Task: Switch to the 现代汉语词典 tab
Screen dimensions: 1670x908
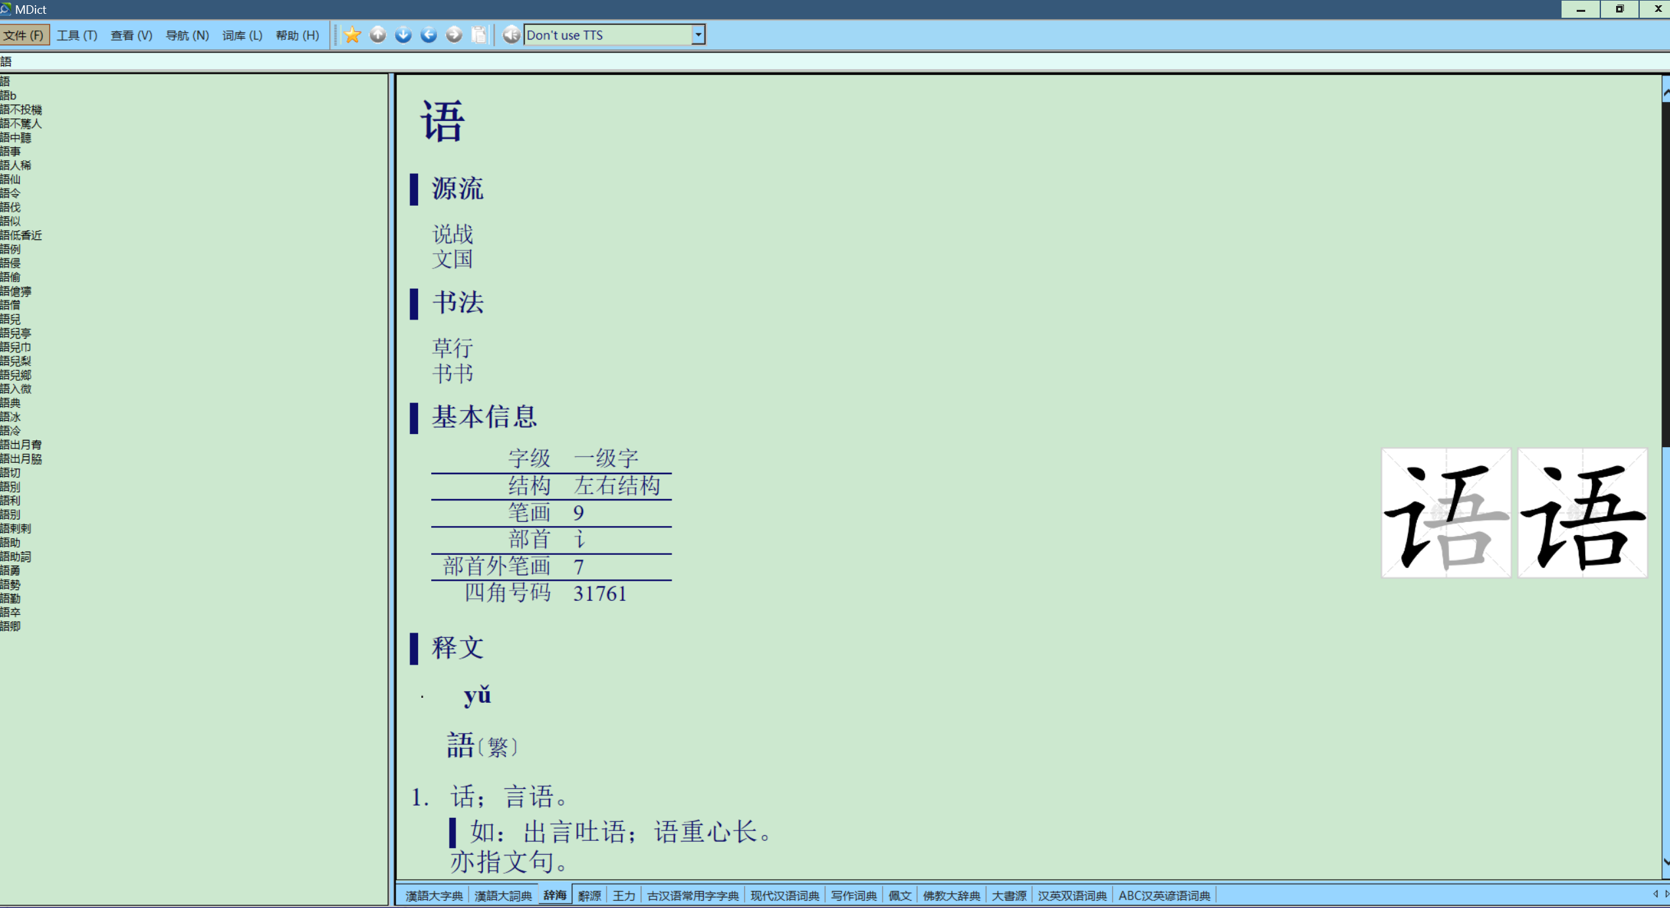Action: (x=785, y=896)
